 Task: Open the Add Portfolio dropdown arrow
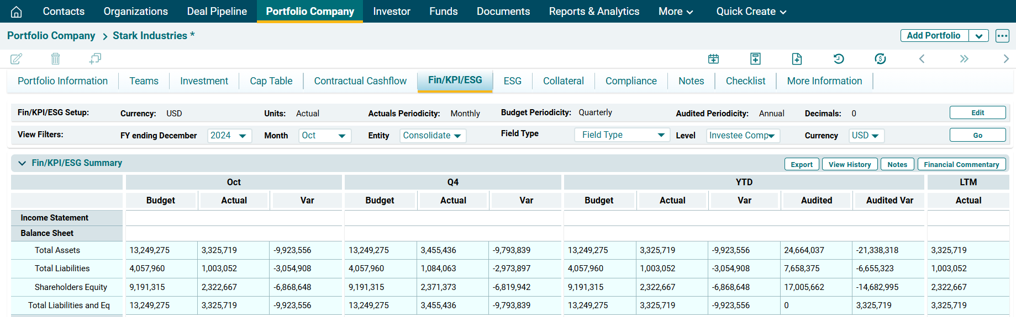click(978, 36)
